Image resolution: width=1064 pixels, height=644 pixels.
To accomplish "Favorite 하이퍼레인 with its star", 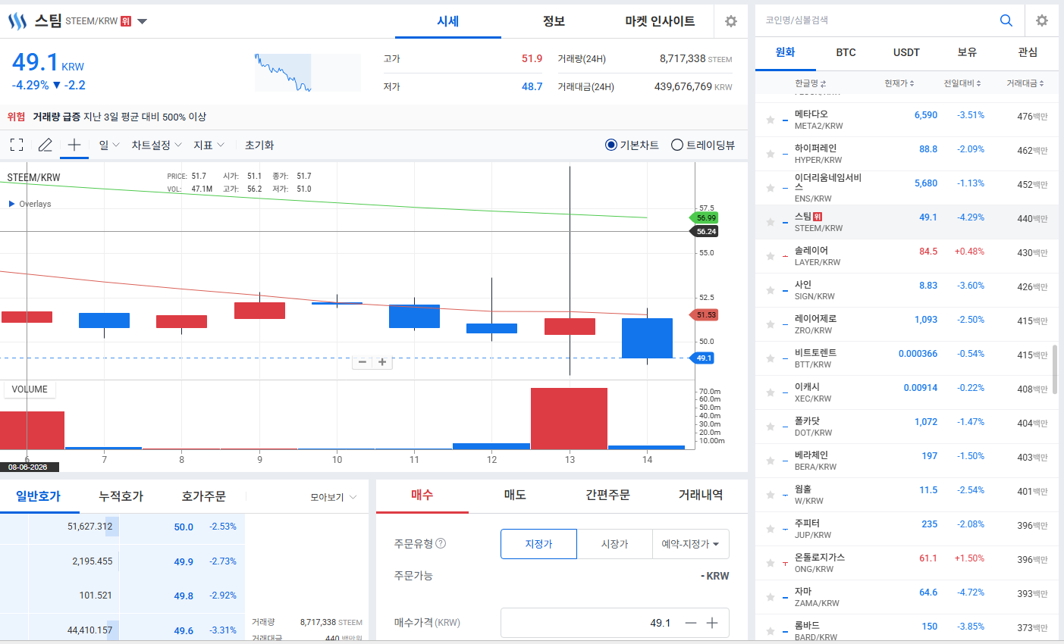I will (x=771, y=154).
